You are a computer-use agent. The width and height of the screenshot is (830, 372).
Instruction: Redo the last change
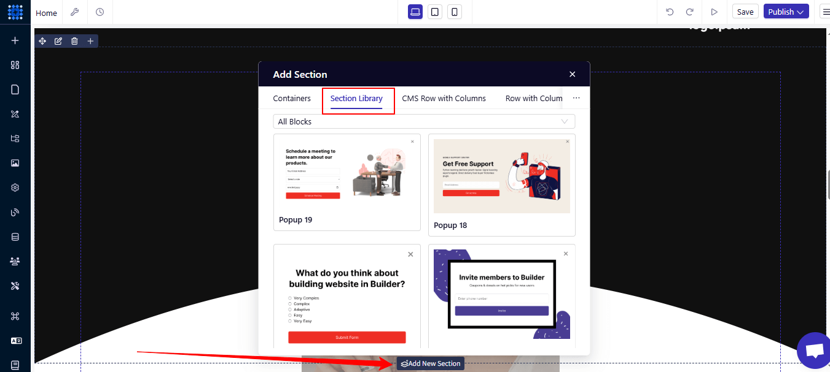(690, 12)
